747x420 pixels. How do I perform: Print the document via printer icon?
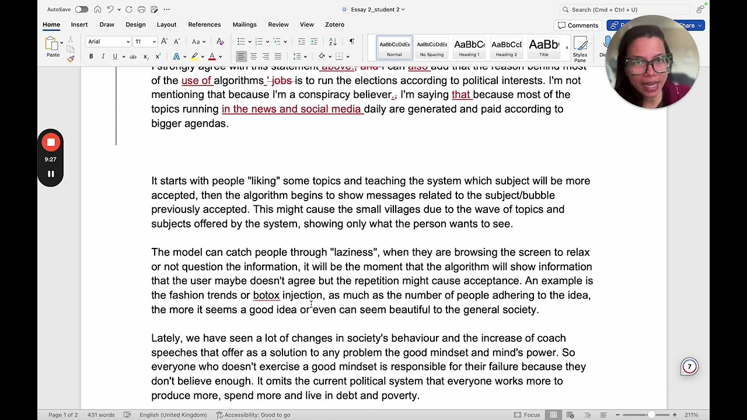[142, 9]
